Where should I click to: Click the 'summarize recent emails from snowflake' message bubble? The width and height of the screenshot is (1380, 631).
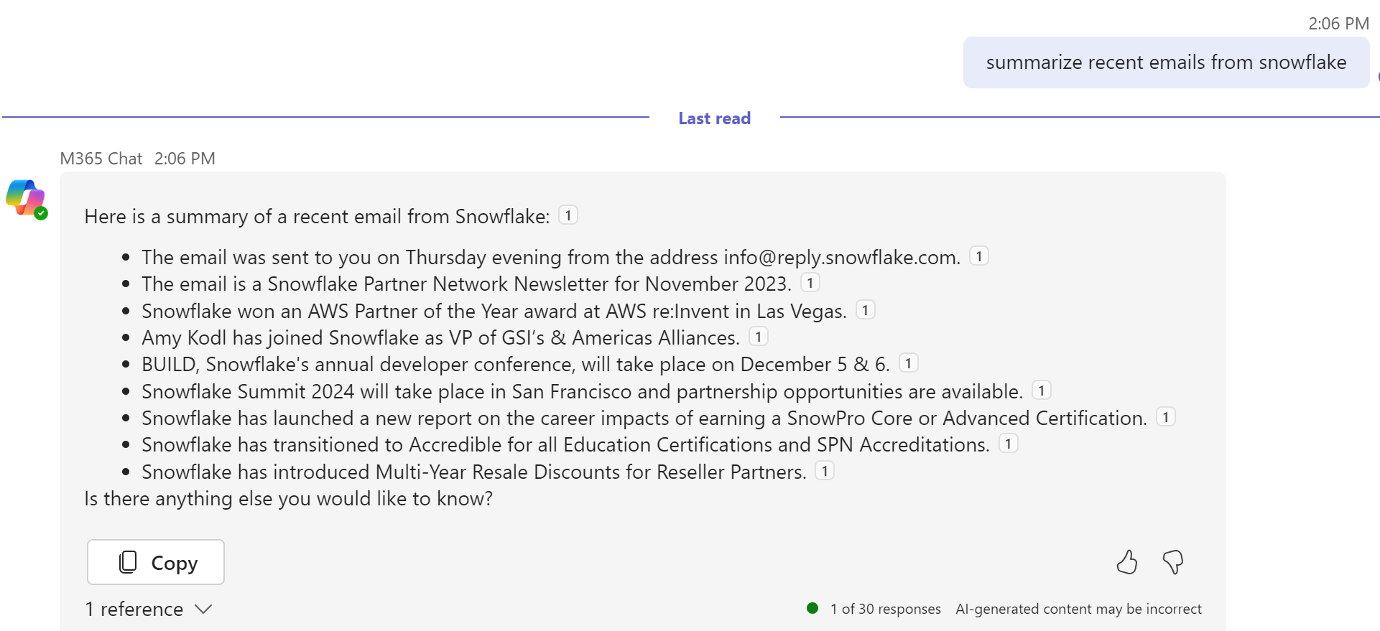click(1165, 62)
